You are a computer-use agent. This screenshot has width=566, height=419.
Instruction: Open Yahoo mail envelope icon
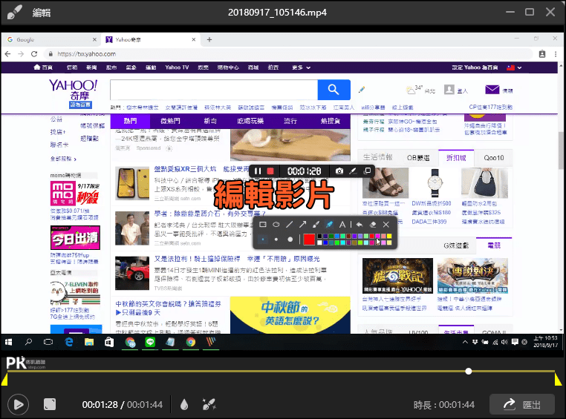[x=492, y=89]
